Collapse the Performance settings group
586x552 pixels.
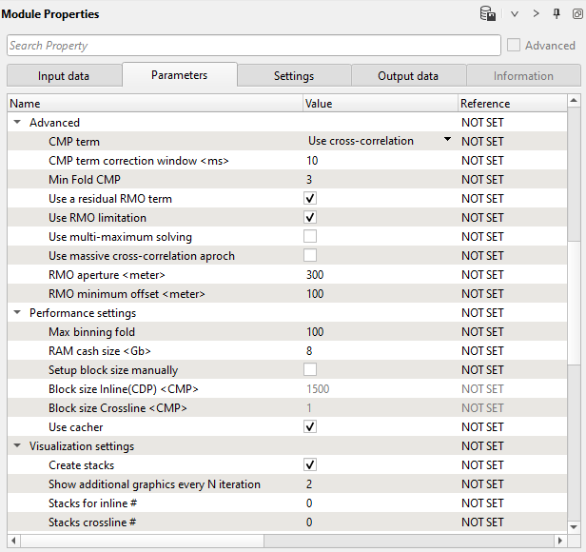tap(17, 313)
